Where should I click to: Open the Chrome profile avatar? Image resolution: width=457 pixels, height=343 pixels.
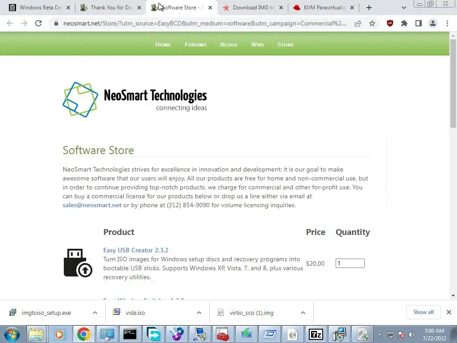[433, 23]
